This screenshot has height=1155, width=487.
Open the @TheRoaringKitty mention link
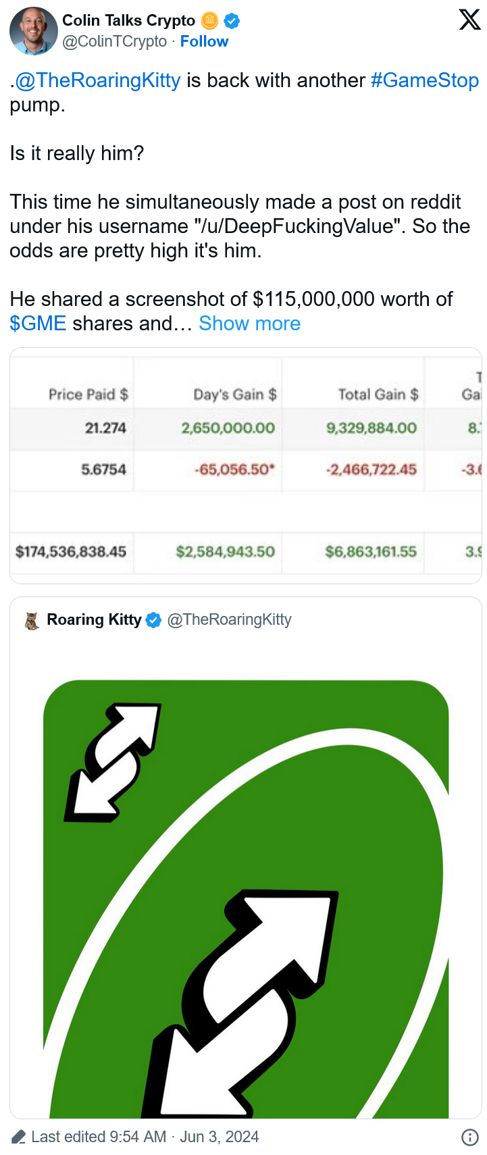click(97, 80)
